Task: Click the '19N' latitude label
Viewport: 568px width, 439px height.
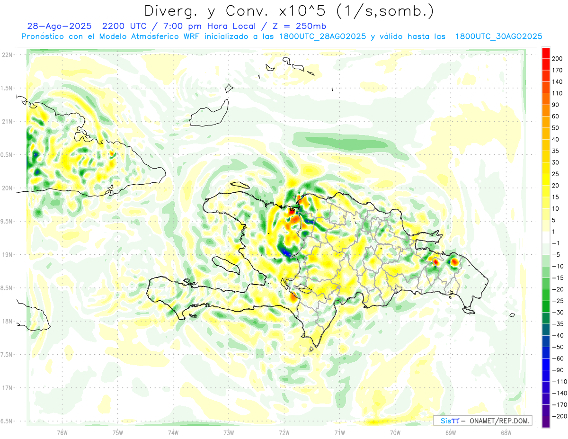Action: click(7, 255)
